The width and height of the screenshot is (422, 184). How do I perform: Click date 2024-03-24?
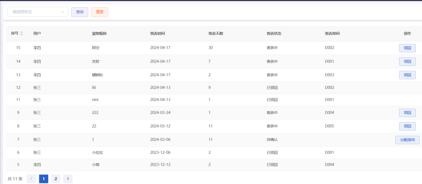[160, 113]
